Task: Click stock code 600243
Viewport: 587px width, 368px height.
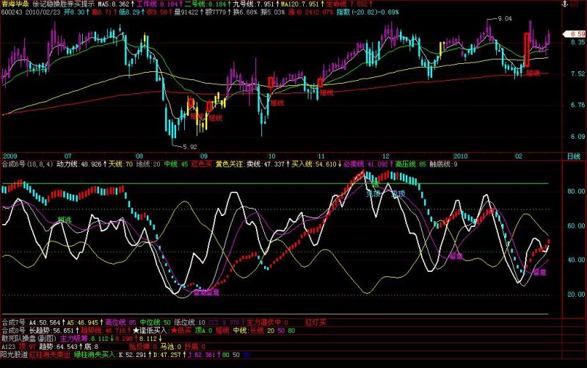Action: pos(11,12)
